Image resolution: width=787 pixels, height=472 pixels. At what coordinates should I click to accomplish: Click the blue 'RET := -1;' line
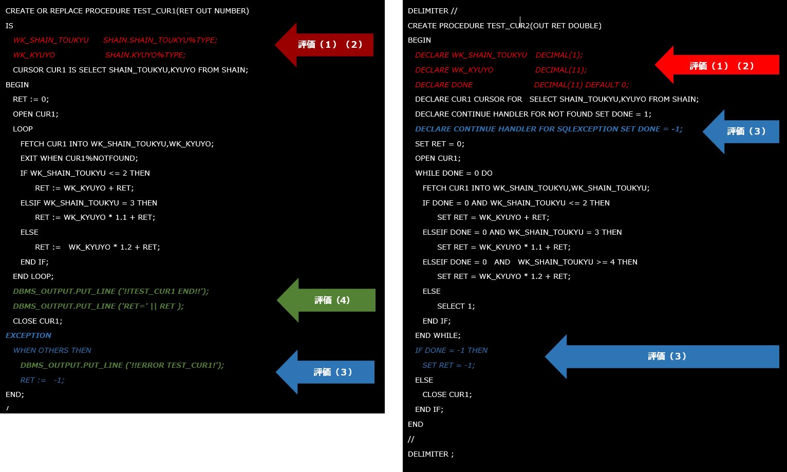coord(42,380)
